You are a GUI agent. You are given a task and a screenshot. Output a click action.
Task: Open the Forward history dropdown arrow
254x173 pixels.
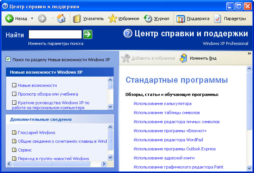pos(52,19)
